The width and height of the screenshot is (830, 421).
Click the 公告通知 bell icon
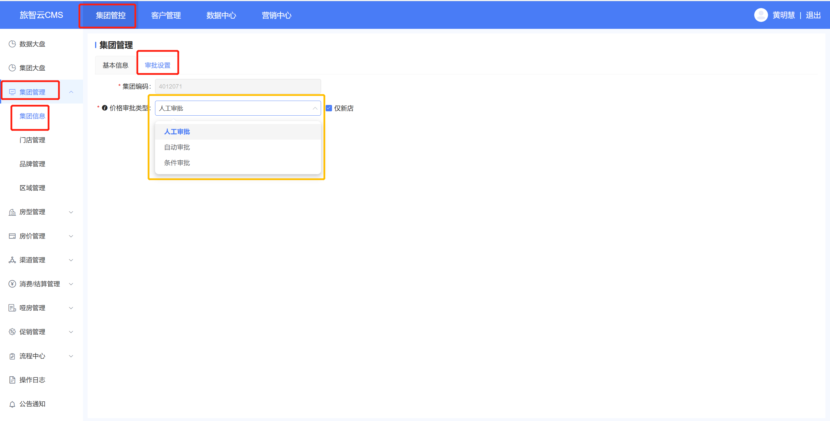[12, 404]
